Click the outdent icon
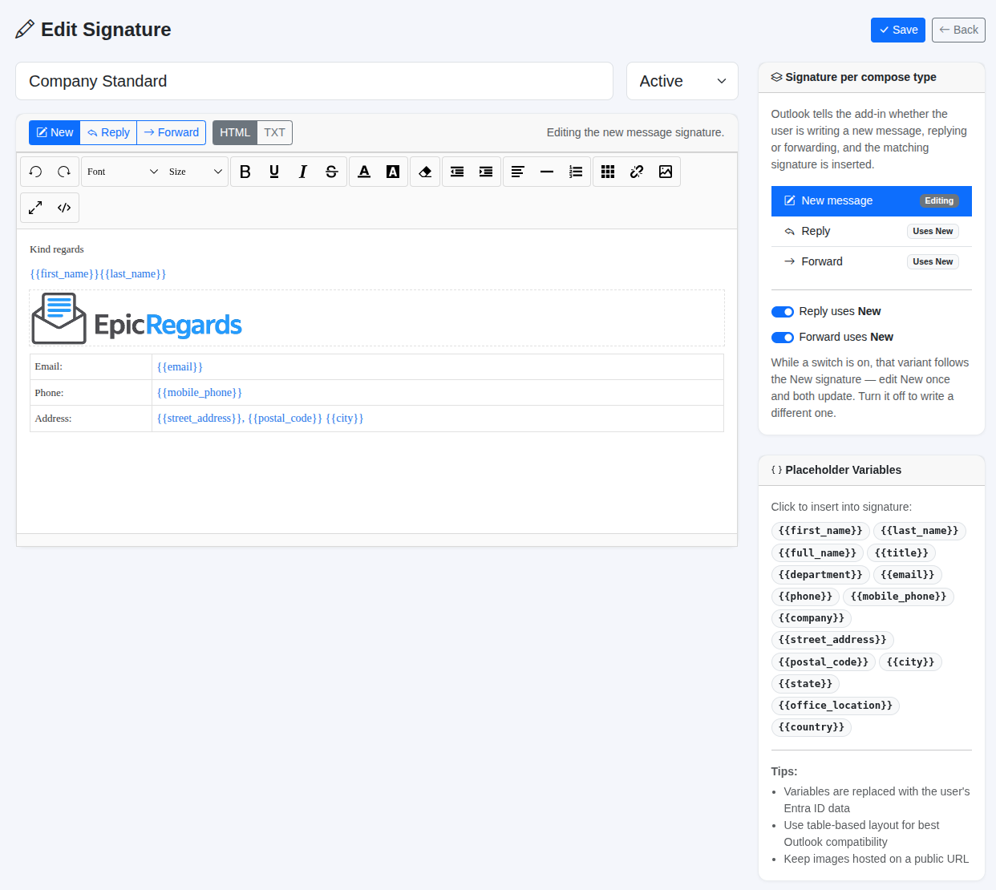996x890 pixels. [457, 172]
